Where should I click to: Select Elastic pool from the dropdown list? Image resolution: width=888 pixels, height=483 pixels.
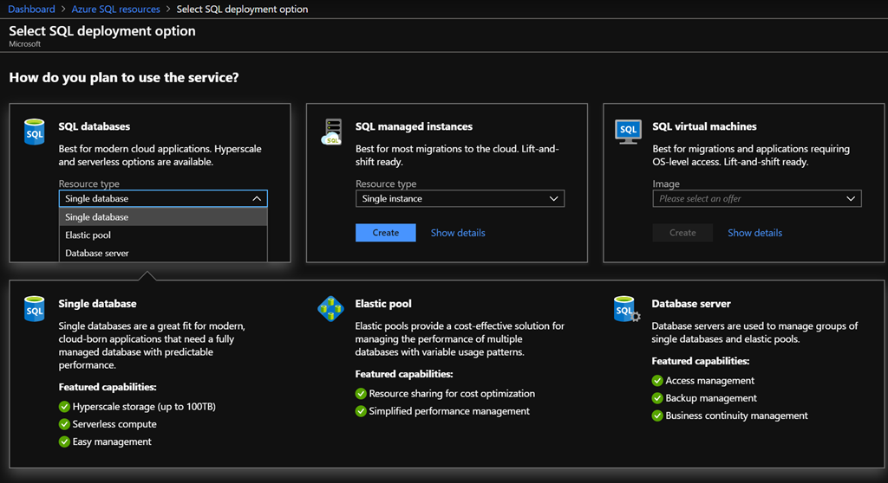pos(163,235)
